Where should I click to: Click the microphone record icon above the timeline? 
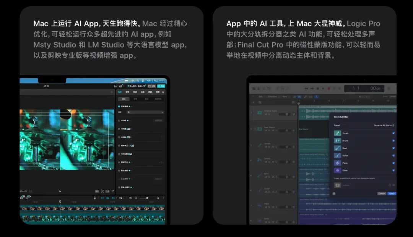click(x=95, y=198)
